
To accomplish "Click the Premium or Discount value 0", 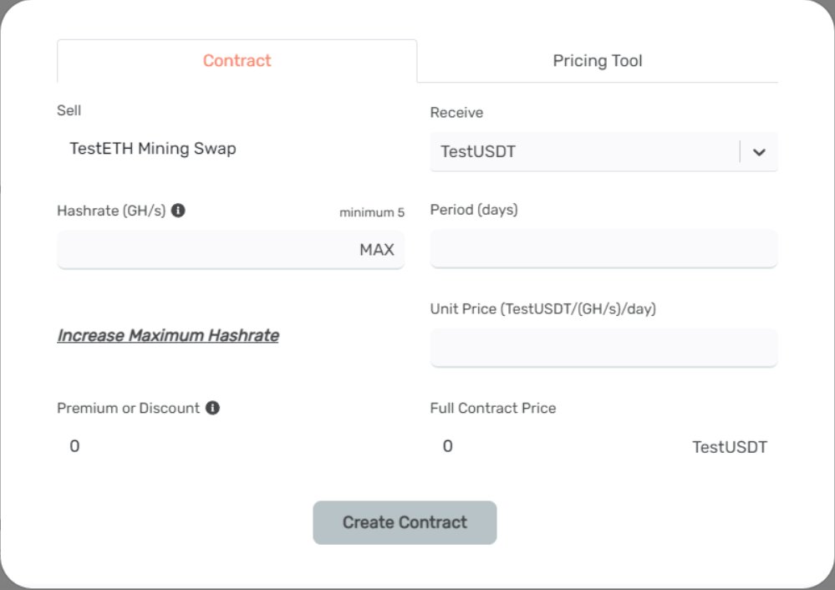I will [74, 446].
